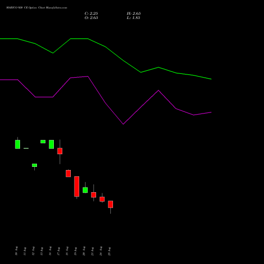Select the 11 Aug date label

(x=25, y=251)
